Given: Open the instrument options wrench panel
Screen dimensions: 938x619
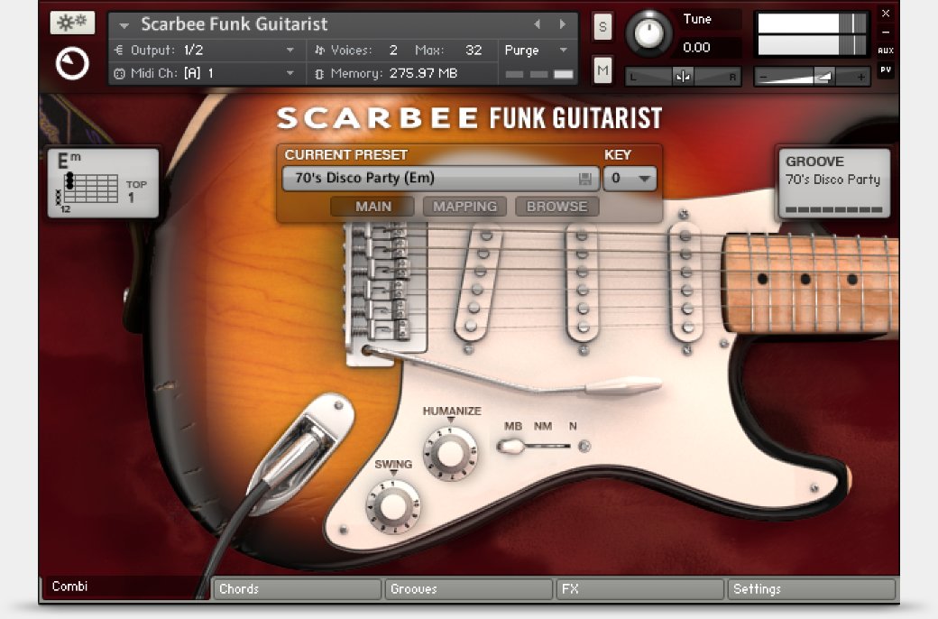Looking at the screenshot, I should click(x=72, y=23).
